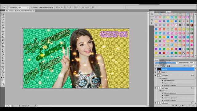Viewport: 197px width, 111px height.
Task: Click the create new layer icon
Action: 190,105
